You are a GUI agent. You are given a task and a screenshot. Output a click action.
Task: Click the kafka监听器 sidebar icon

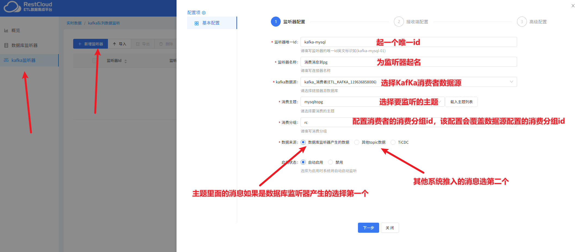pyautogui.click(x=6, y=60)
